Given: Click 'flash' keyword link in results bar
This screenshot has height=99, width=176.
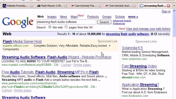Looking at the screenshot, I should pyautogui.click(x=124, y=34).
